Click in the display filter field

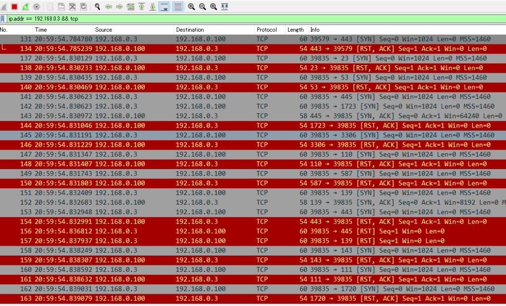247,19
